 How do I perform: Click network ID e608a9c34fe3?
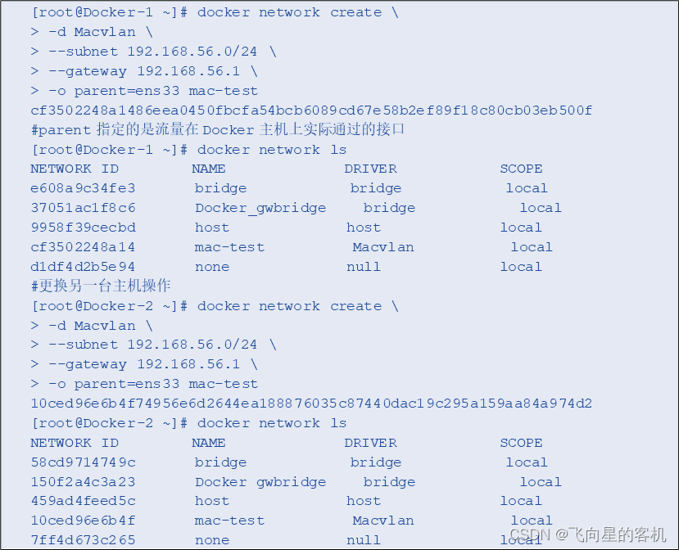[x=84, y=188]
